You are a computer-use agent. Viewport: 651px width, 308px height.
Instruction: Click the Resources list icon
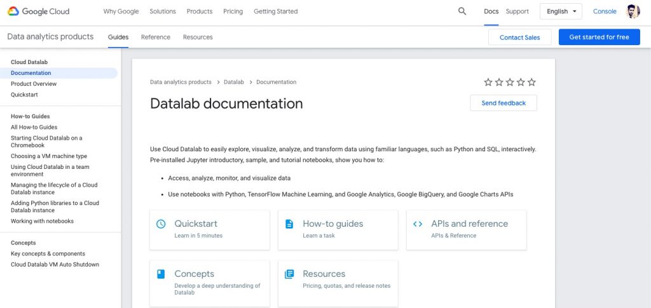(289, 274)
